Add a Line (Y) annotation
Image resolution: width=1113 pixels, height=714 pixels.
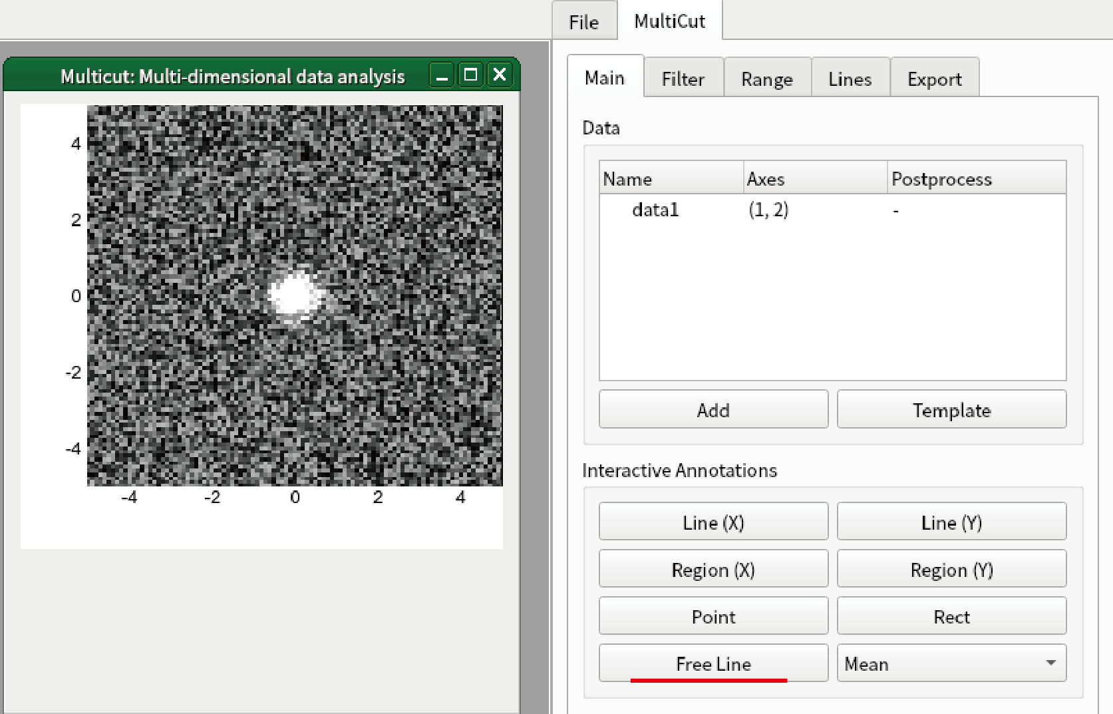click(x=951, y=522)
